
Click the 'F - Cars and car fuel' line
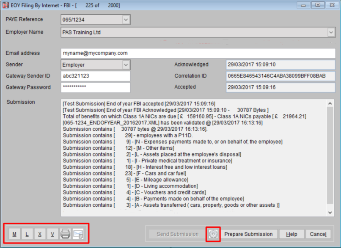[124, 173]
